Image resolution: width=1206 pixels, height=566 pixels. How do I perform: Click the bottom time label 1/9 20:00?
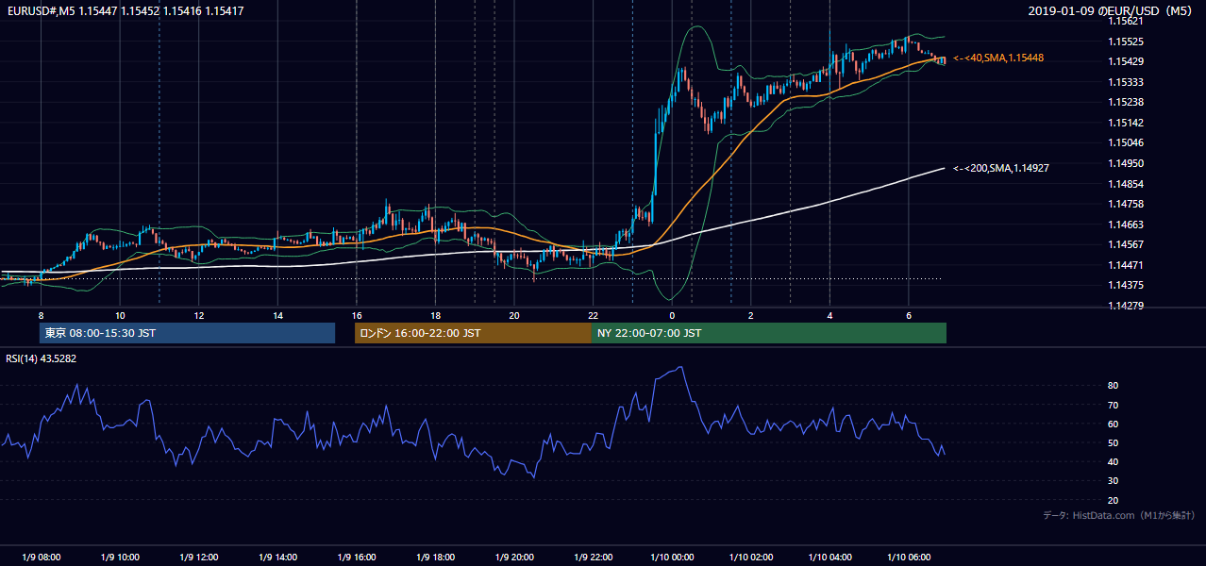513,558
